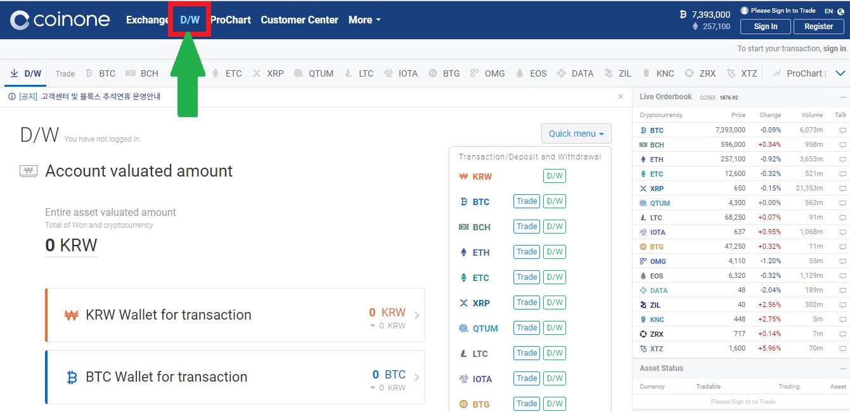Click the BCH D/W button in Quick menu
850x412 pixels.
pos(555,227)
